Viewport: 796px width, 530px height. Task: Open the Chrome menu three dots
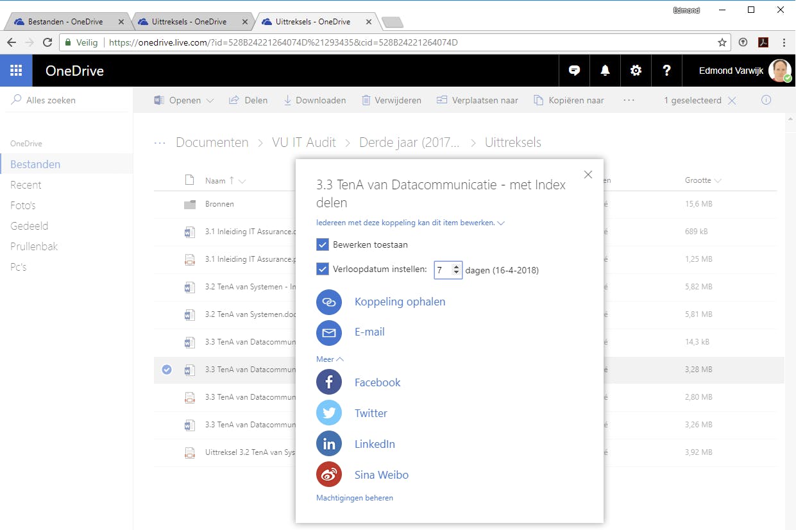pos(784,42)
